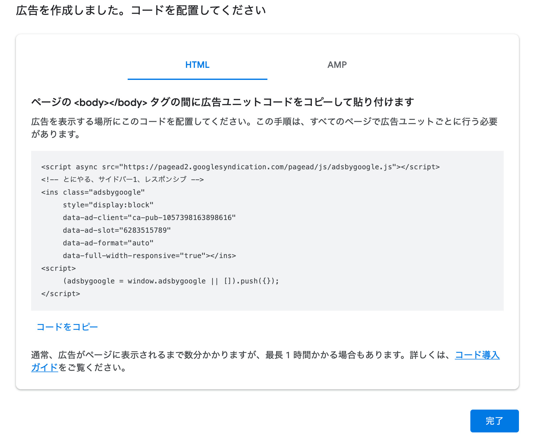The width and height of the screenshot is (538, 447).
Task: Open the コード導入ガイド link
Action: click(x=477, y=355)
